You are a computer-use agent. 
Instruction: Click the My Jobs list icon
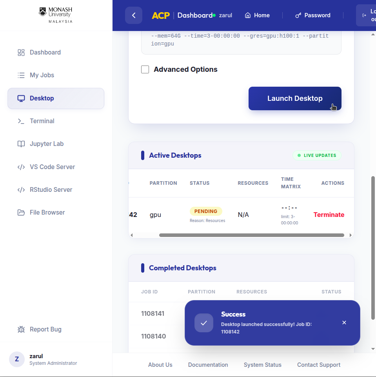[x=21, y=75]
